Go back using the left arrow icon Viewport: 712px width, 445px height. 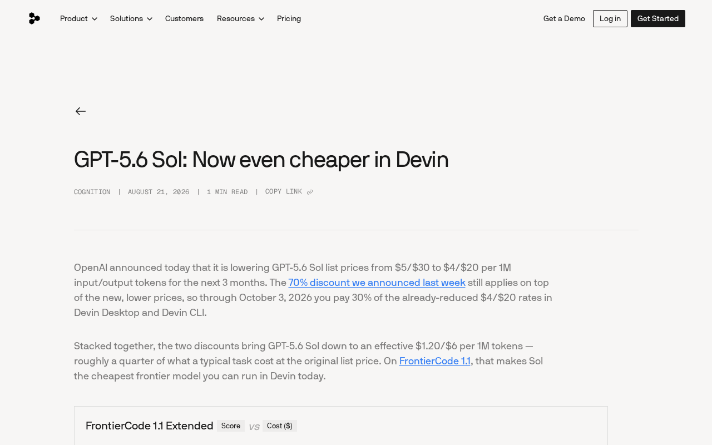[81, 111]
